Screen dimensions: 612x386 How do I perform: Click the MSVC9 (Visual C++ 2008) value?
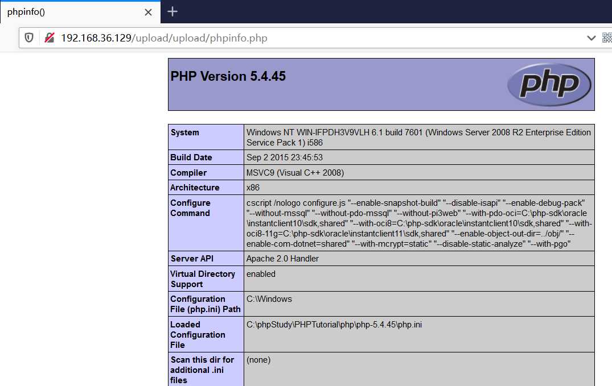pyautogui.click(x=295, y=173)
